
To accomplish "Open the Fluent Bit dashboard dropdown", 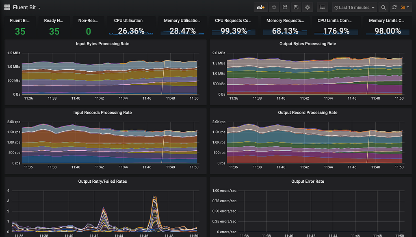I will point(26,7).
